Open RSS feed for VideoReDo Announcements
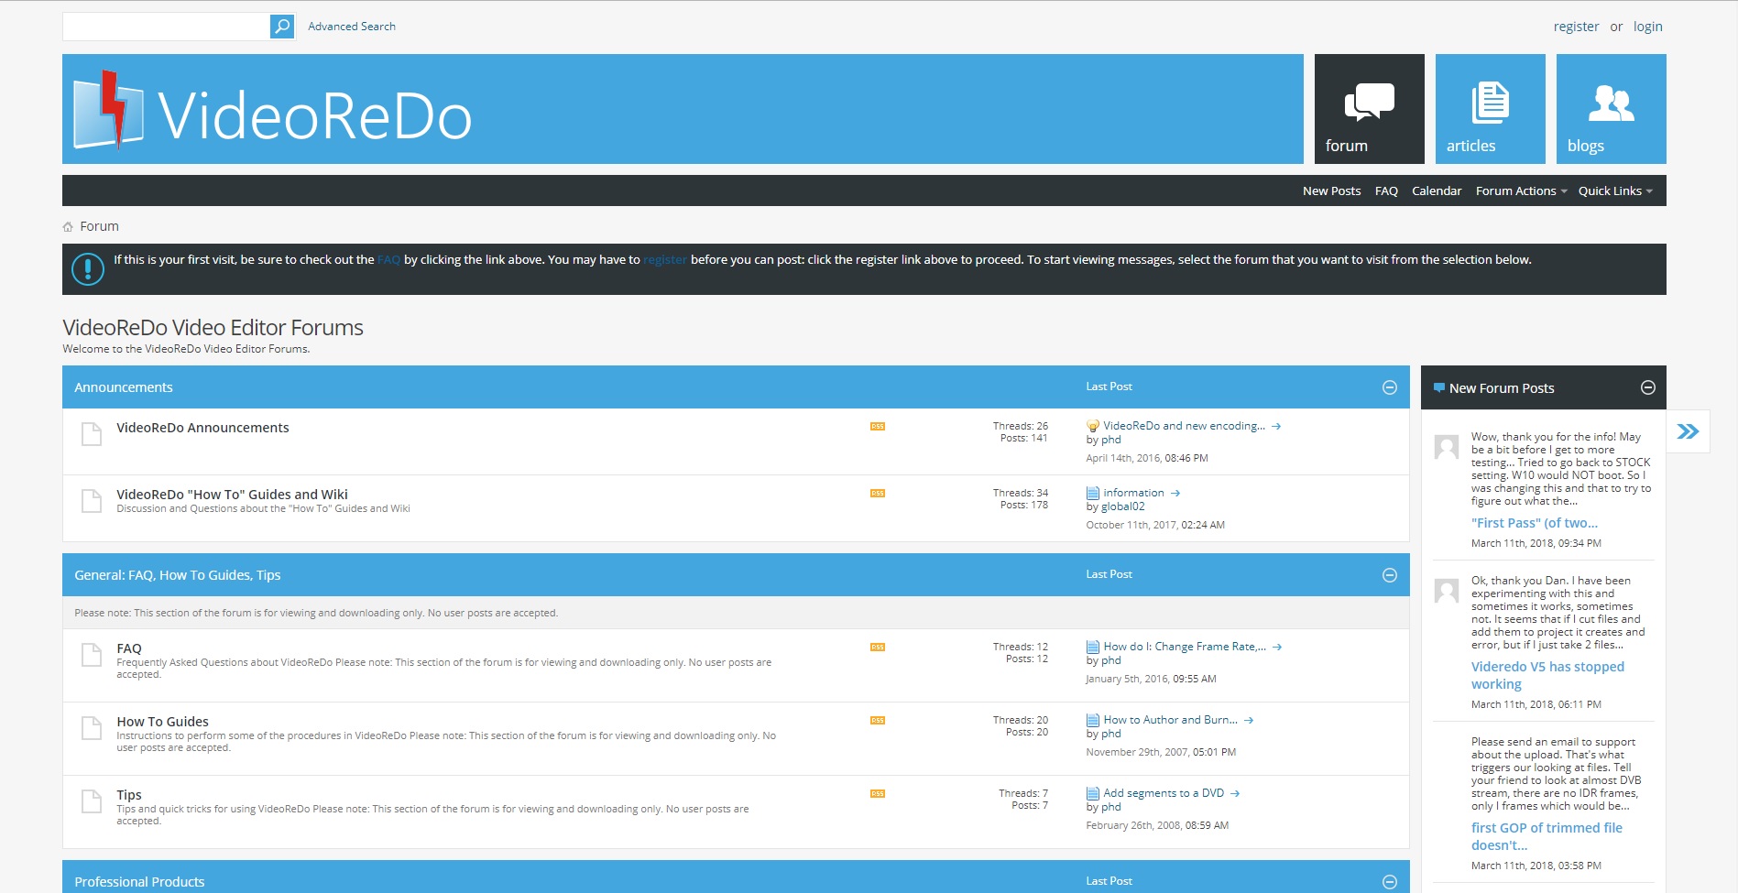1738x893 pixels. point(878,427)
